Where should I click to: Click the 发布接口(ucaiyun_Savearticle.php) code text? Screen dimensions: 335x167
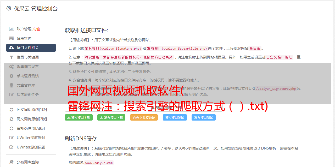(x=177, y=48)
